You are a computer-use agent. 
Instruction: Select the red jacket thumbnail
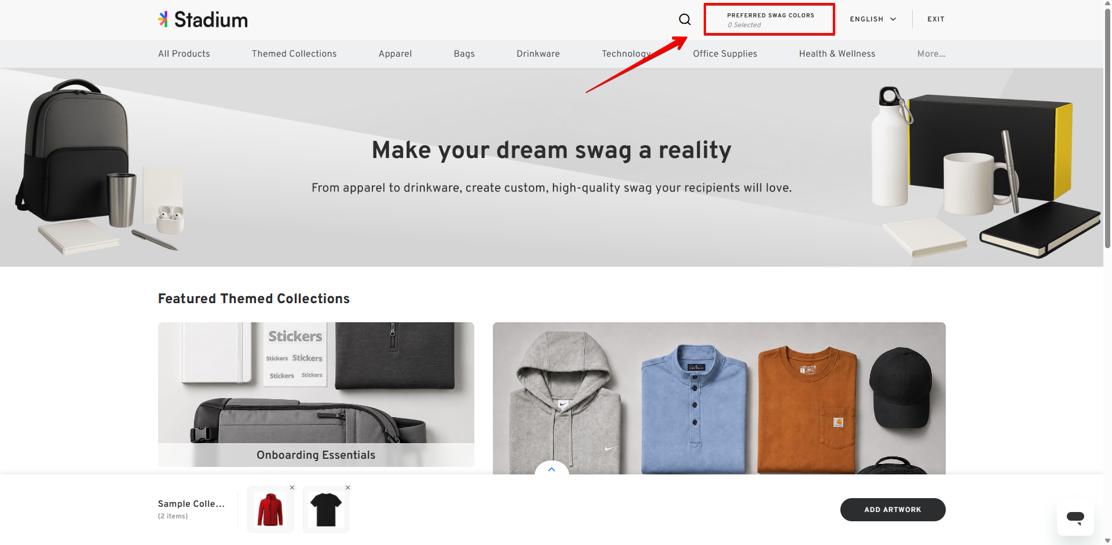270,510
